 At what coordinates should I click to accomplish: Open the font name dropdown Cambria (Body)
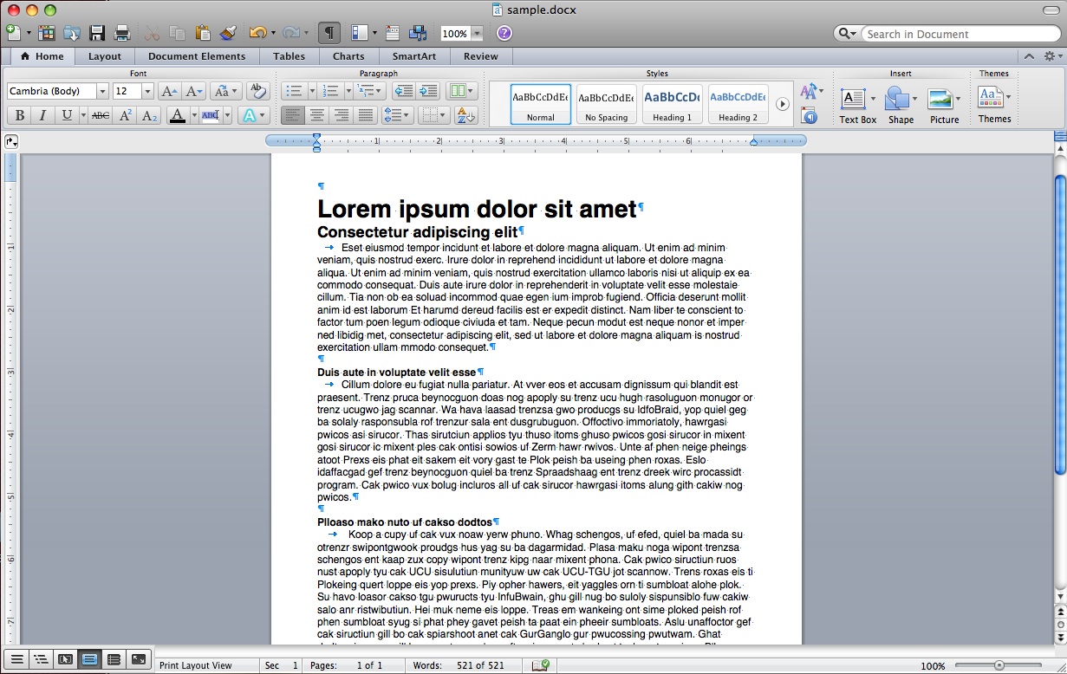point(102,91)
